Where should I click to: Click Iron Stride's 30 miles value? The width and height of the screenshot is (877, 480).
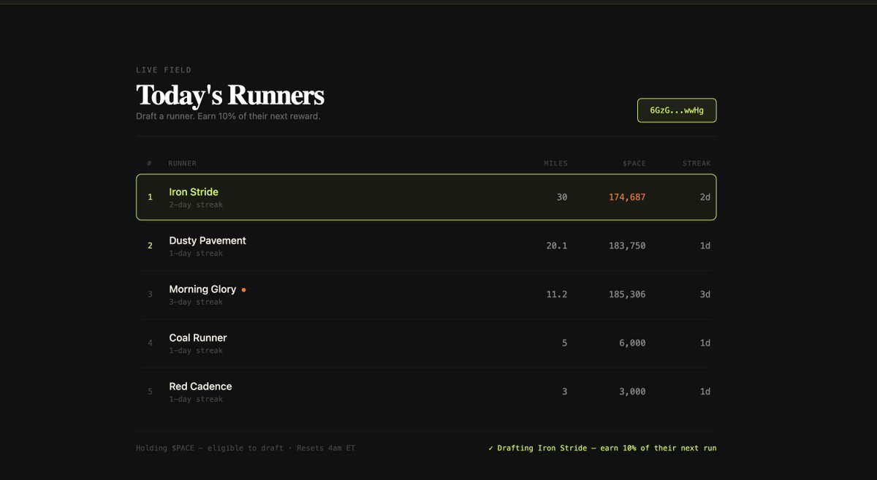[562, 197]
